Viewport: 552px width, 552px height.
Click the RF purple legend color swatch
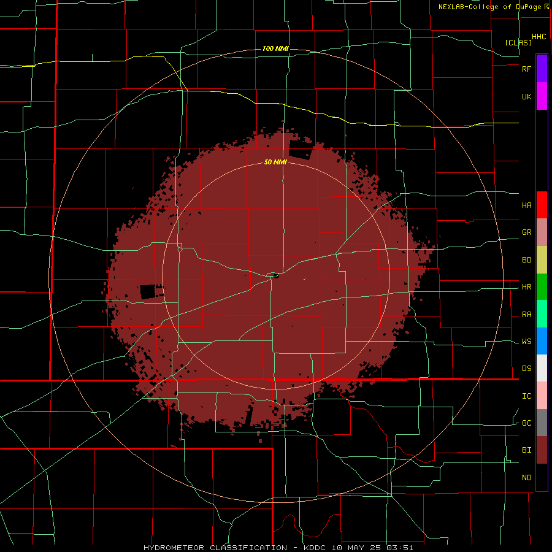point(542,69)
